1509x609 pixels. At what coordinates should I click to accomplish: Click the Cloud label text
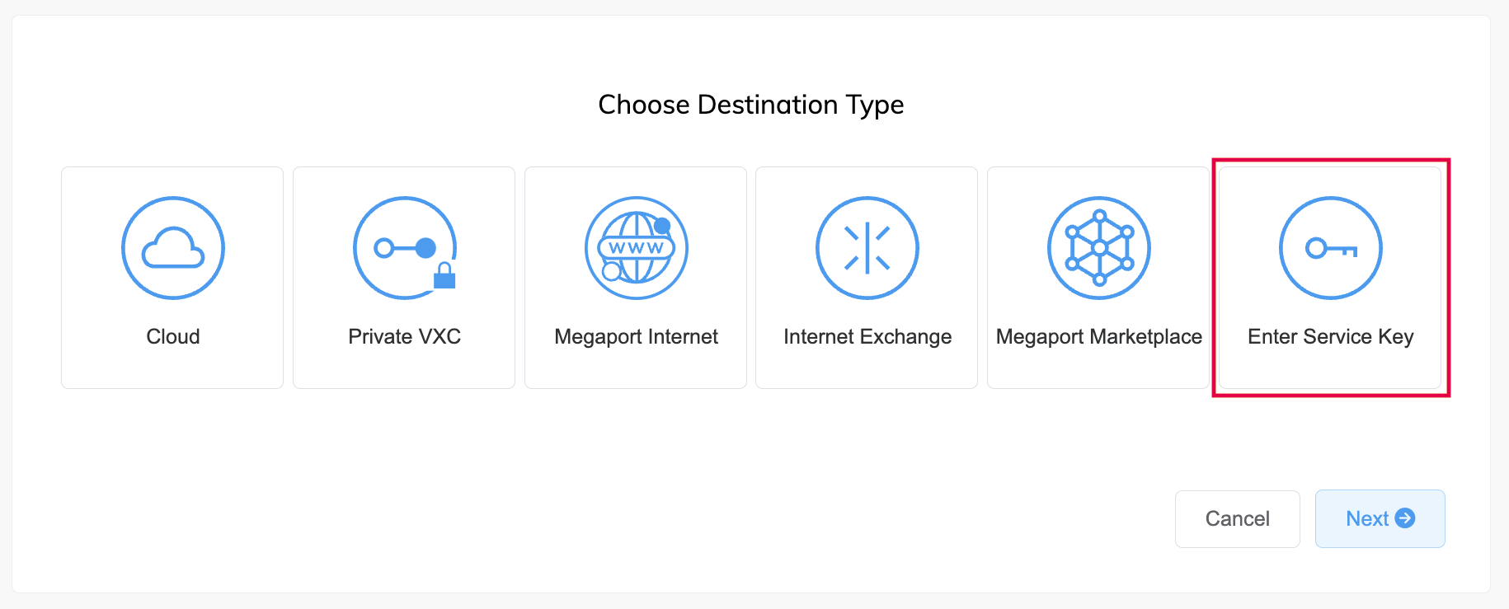[x=172, y=336]
